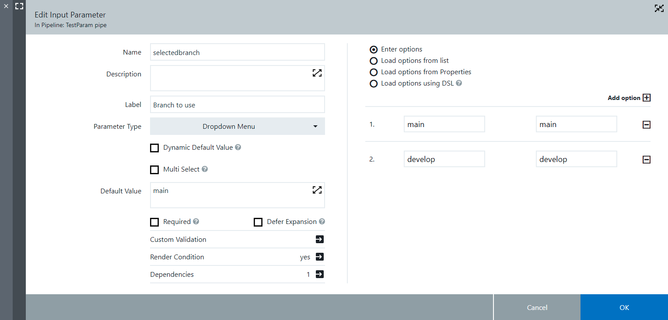The image size is (668, 320).
Task: Remove the 'develop' option with minus icon
Action: click(x=646, y=160)
